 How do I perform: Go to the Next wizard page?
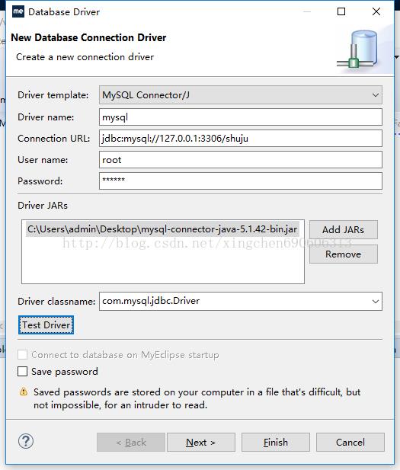click(201, 442)
